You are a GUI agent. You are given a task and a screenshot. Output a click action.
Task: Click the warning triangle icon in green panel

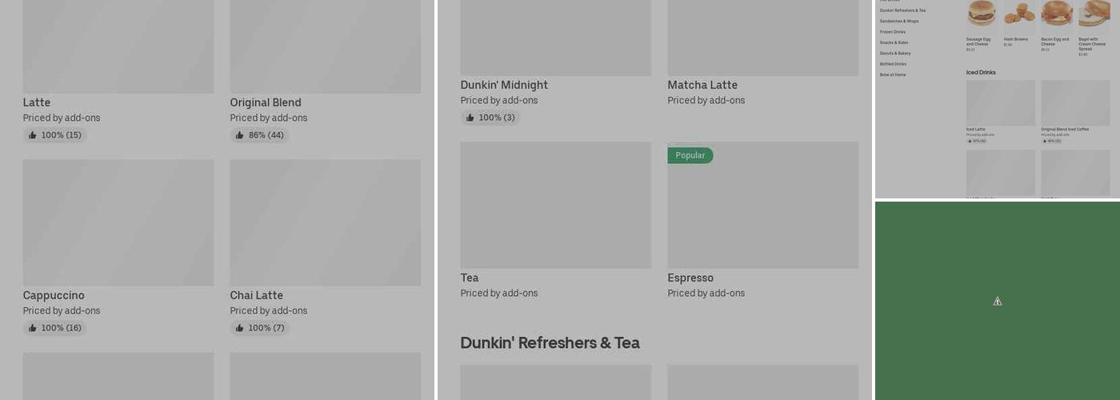tap(998, 302)
